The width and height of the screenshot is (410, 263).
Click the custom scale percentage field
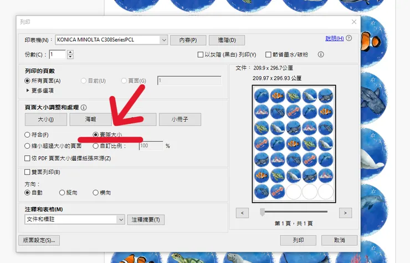[x=151, y=146]
